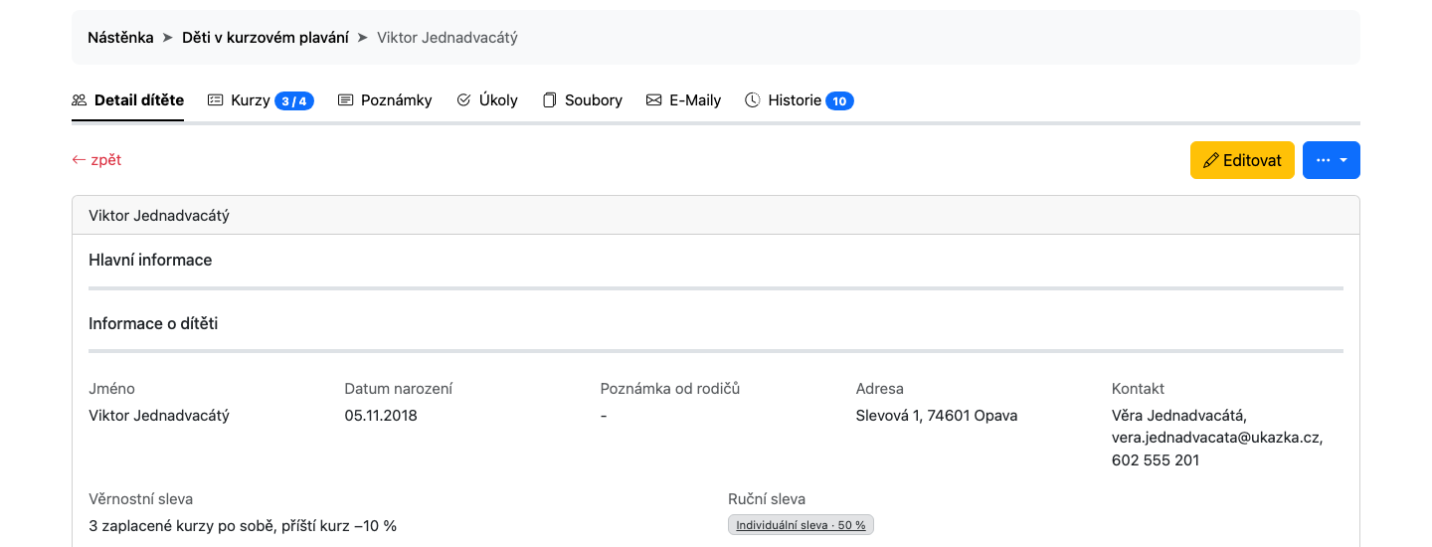Click Viktor Jednadvacátý in the breadcrumb
Screen dimensions: 1432x547
pos(447,38)
